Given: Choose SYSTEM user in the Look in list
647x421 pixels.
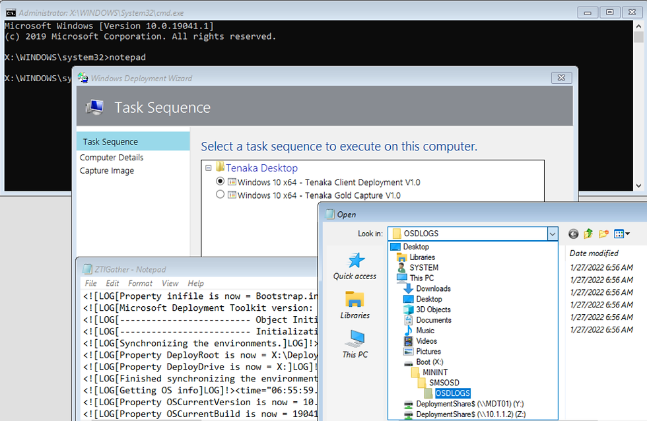Looking at the screenshot, I should pos(424,268).
